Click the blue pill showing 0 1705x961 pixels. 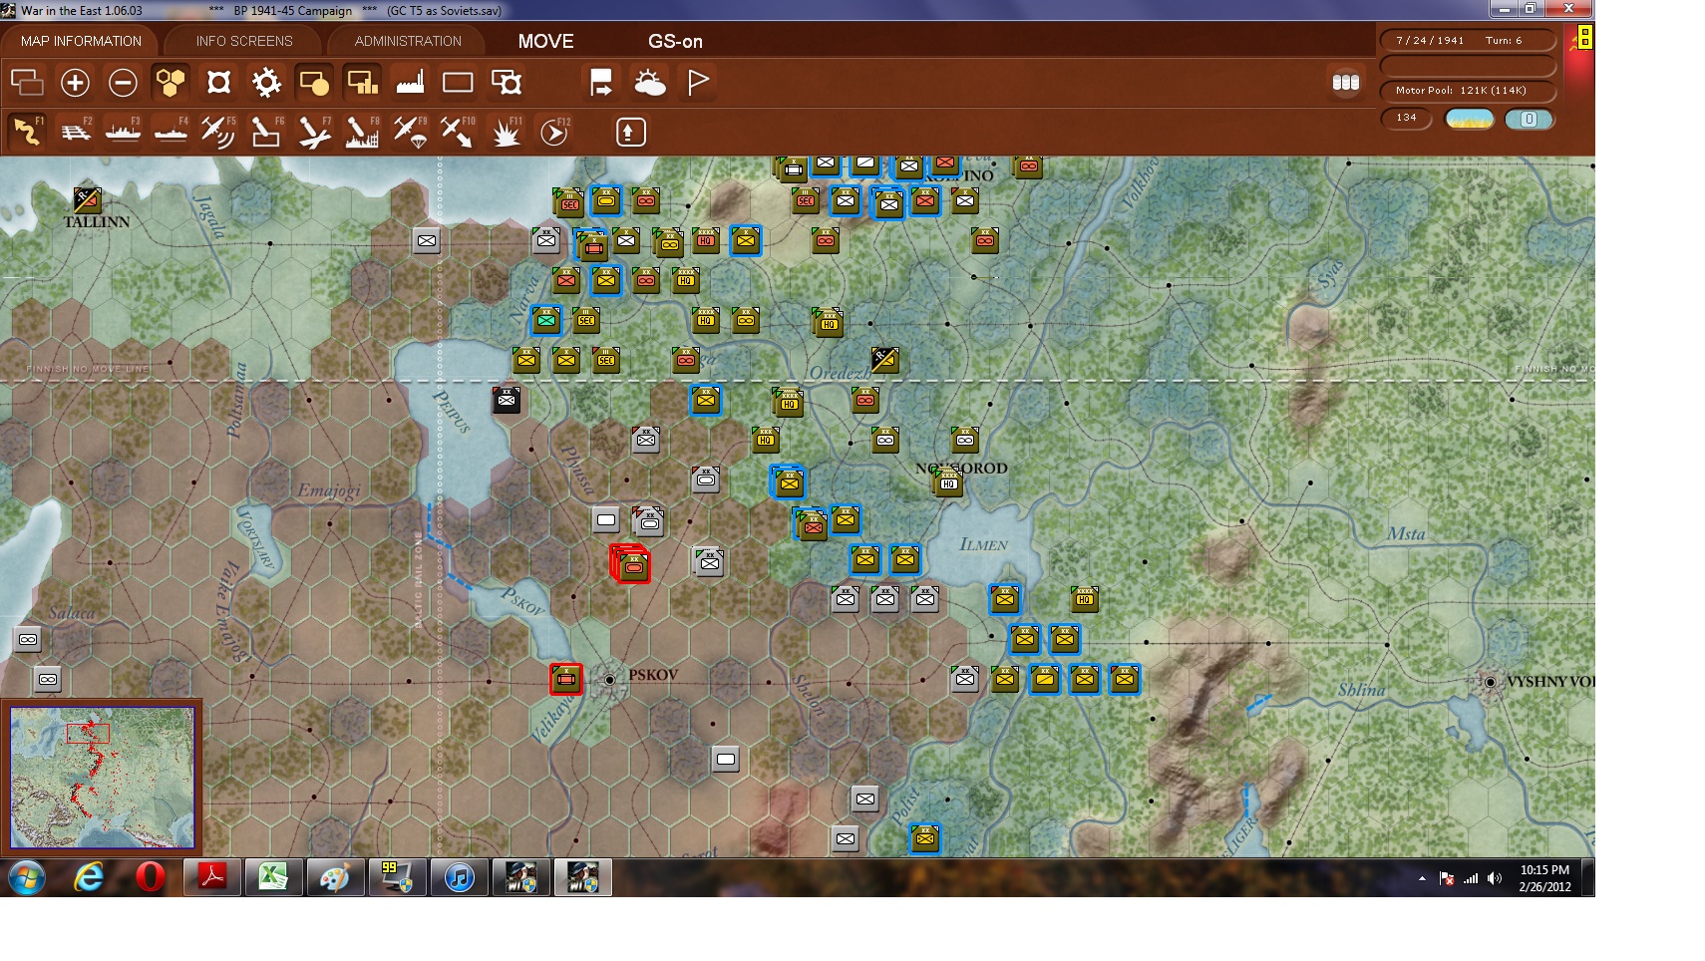(1529, 120)
